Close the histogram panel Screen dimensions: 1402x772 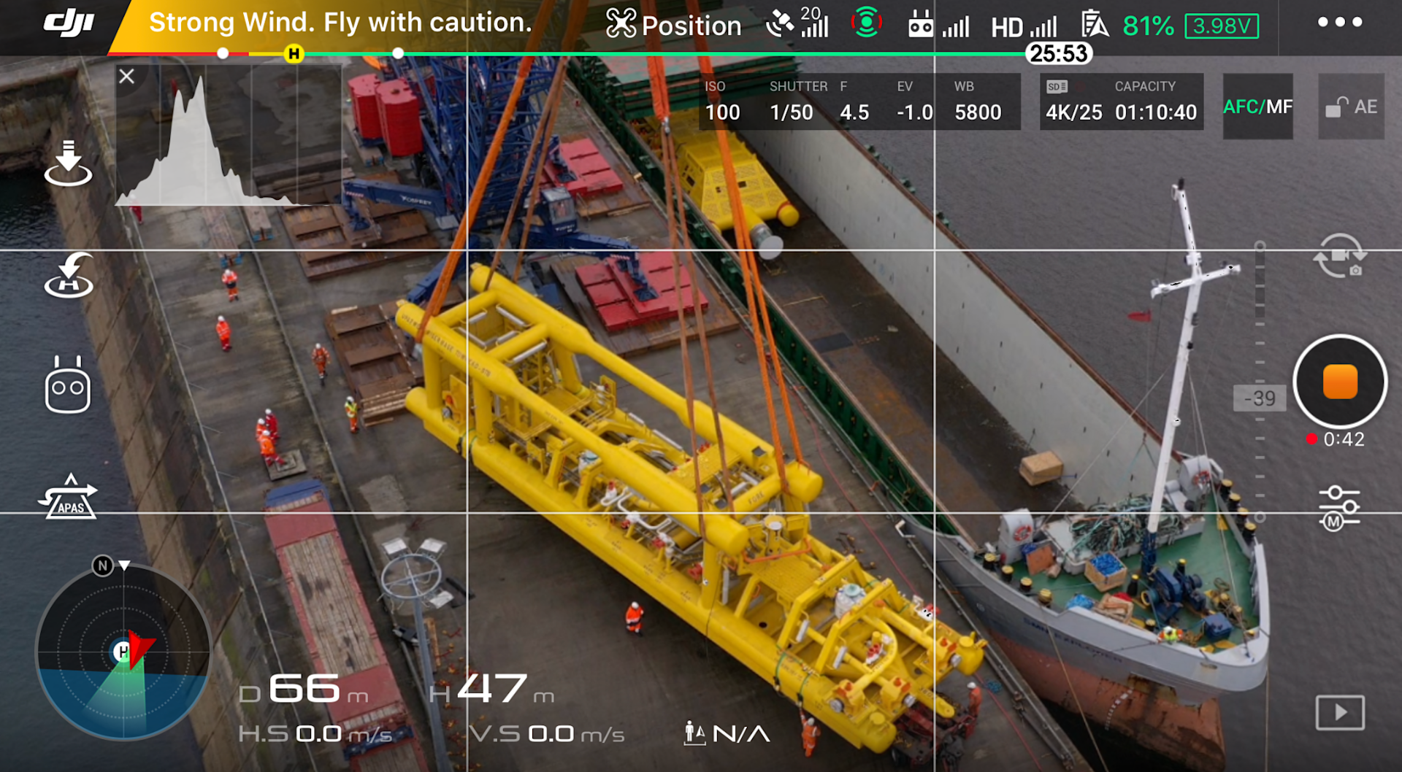(x=127, y=76)
